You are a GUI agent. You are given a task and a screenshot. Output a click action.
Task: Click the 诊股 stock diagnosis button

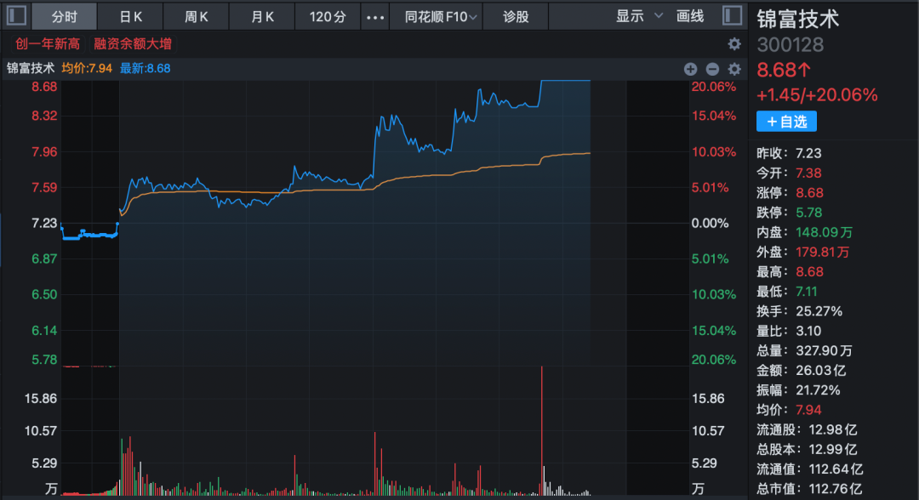click(516, 16)
